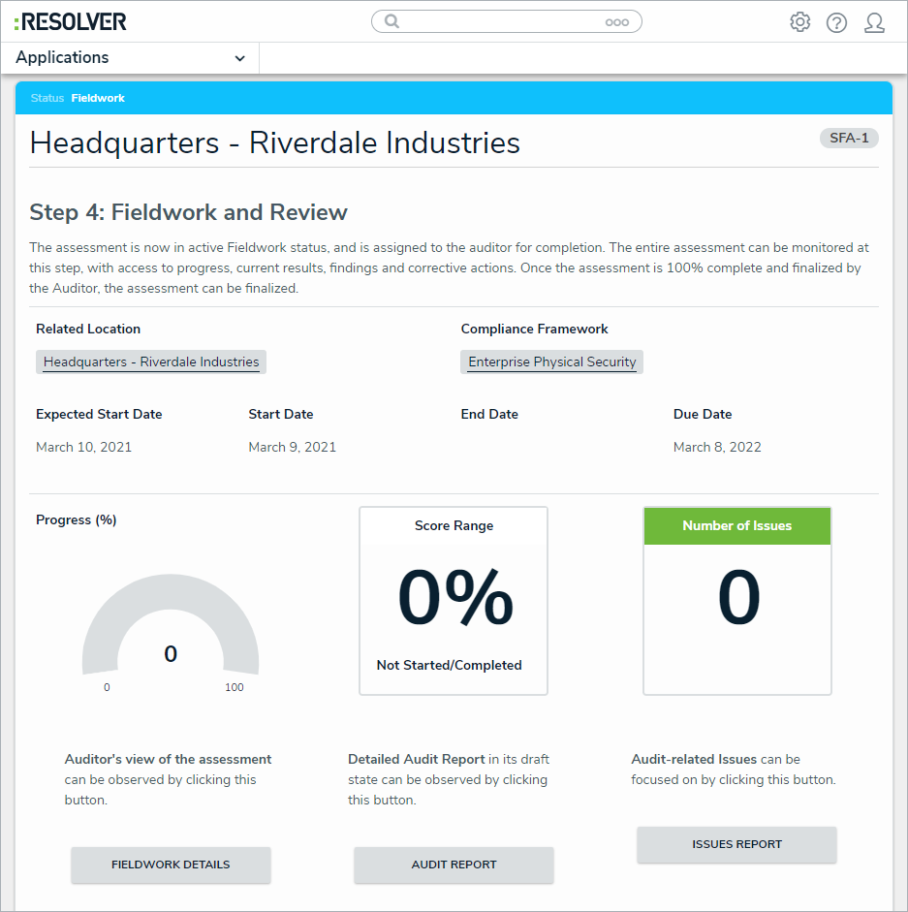908x912 pixels.
Task: Click the SFA-1 identifier badge
Action: pyautogui.click(x=849, y=138)
